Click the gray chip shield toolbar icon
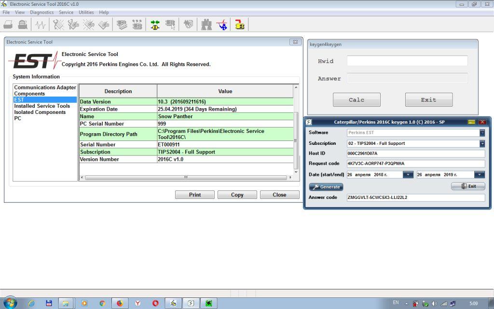This screenshot has width=494, height=309. [x=189, y=25]
